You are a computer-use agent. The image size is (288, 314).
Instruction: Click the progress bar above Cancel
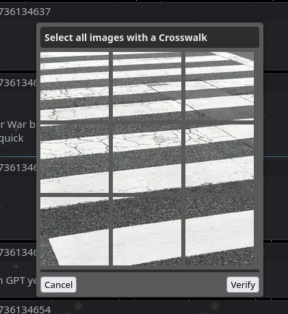pos(150,271)
